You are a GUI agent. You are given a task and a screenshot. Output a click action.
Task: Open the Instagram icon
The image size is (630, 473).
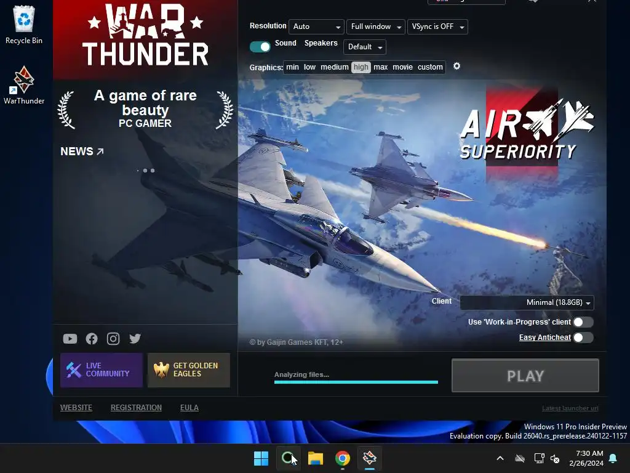[113, 339]
